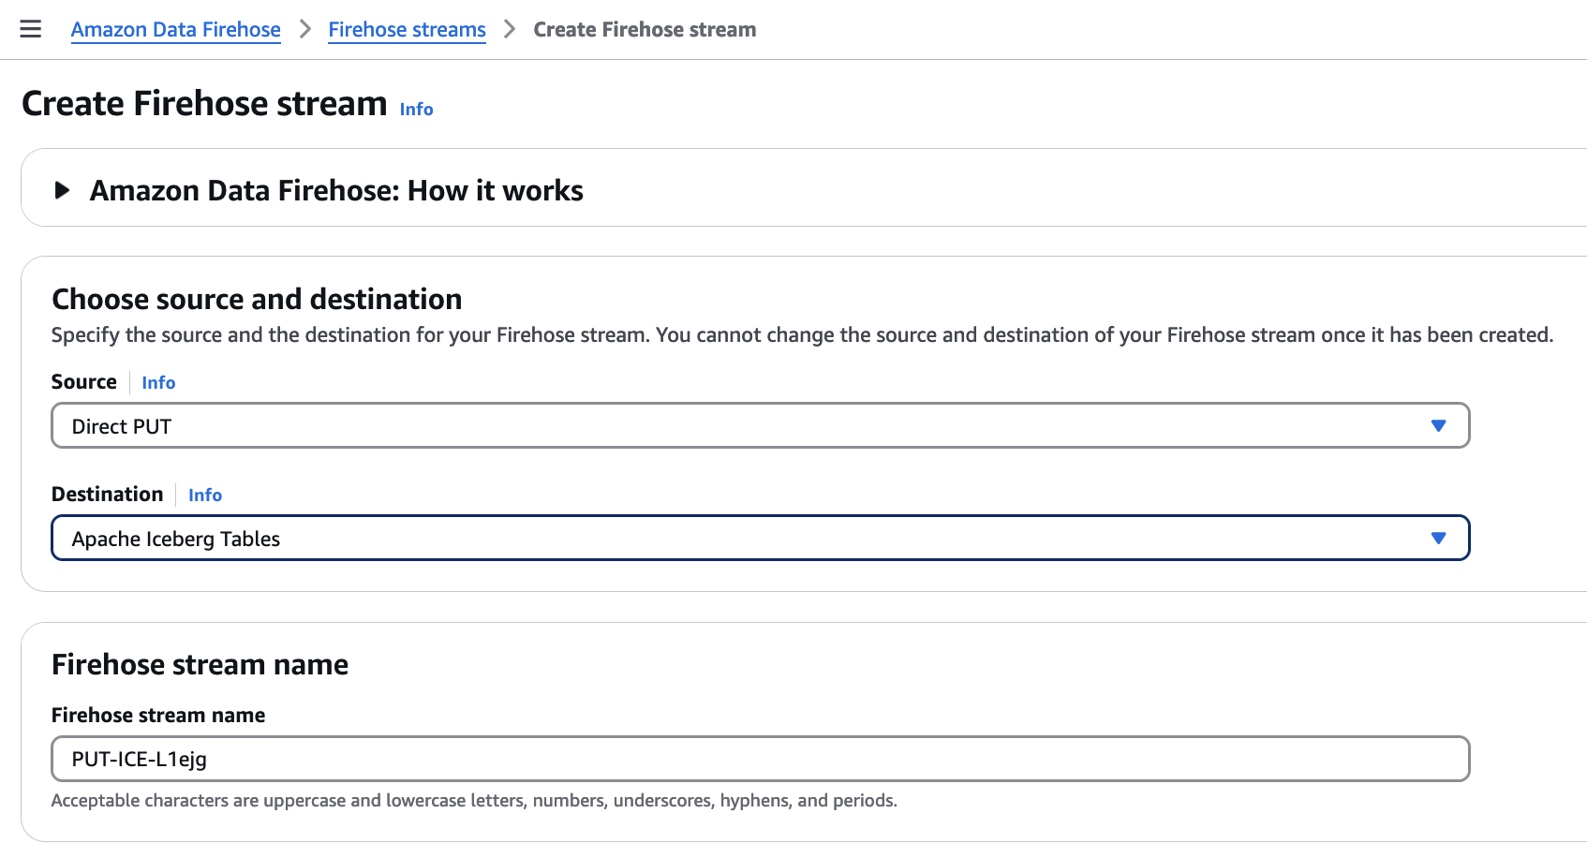
Task: Expand the How it works disclosure triangle
Action: [62, 190]
